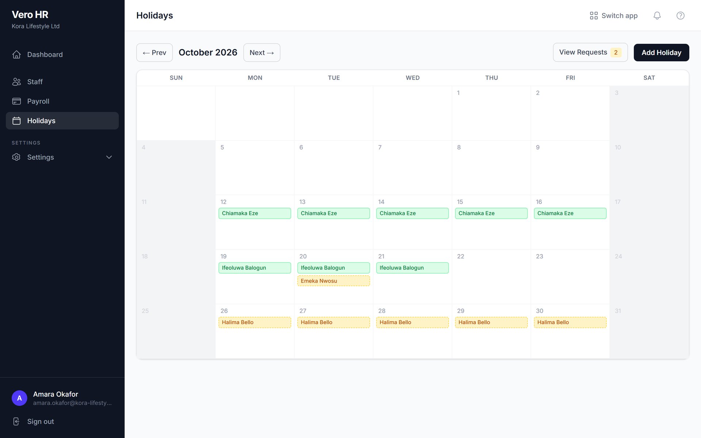Open Ifeoluwa Balogun entry on October 21
This screenshot has height=438, width=701.
pos(413,268)
